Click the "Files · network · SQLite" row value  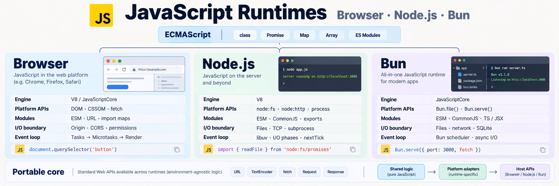tap(464, 128)
